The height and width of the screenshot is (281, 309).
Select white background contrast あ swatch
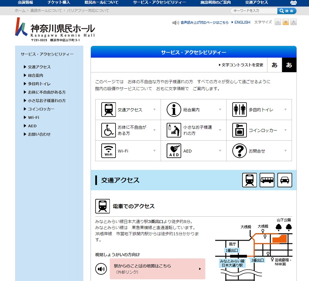click(x=275, y=65)
